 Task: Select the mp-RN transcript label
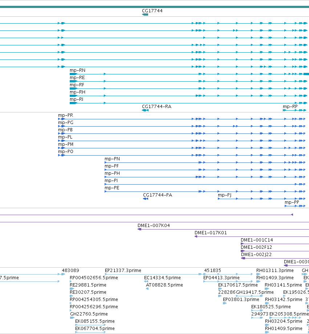tap(77, 70)
